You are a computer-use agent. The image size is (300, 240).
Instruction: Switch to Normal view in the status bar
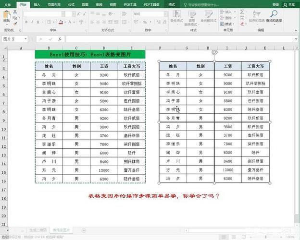click(224, 237)
